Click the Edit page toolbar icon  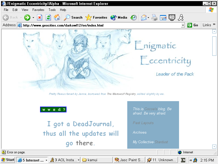(x=163, y=17)
